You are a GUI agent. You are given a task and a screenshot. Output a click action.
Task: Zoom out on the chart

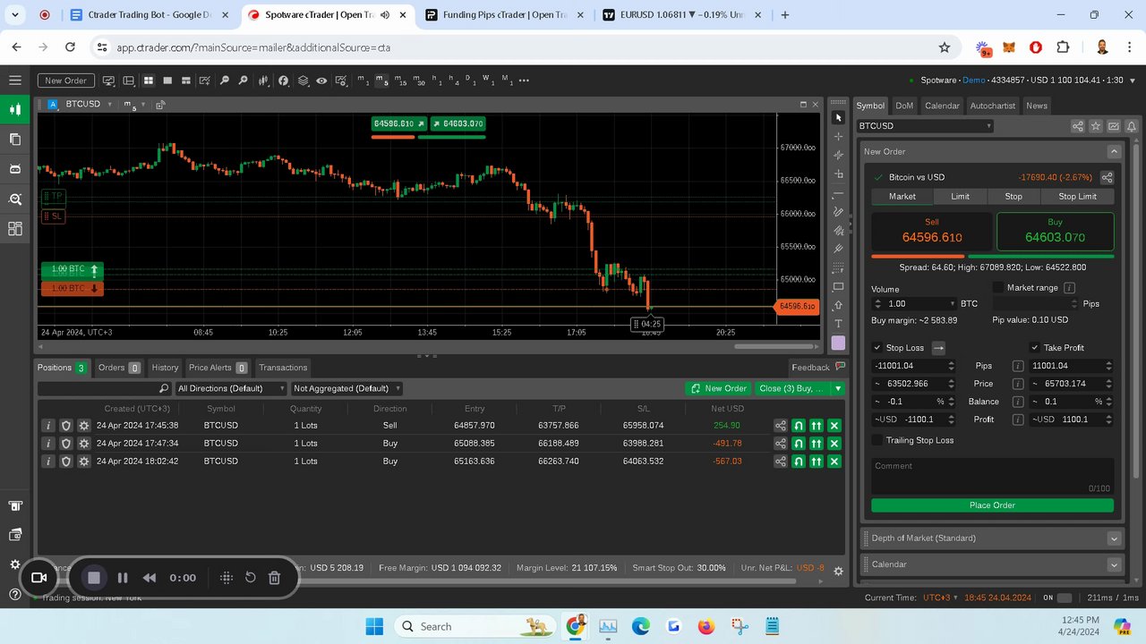(x=224, y=80)
